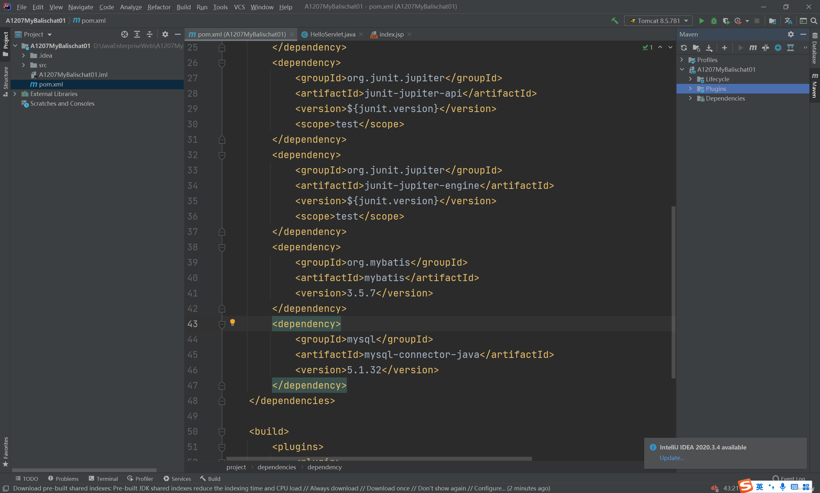The width and height of the screenshot is (820, 493).
Task: Open Project Structure folder icon
Action: [773, 20]
